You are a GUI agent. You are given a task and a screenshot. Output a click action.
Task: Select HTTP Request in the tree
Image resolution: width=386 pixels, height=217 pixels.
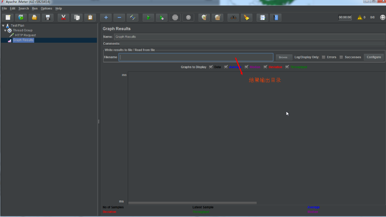(x=26, y=35)
